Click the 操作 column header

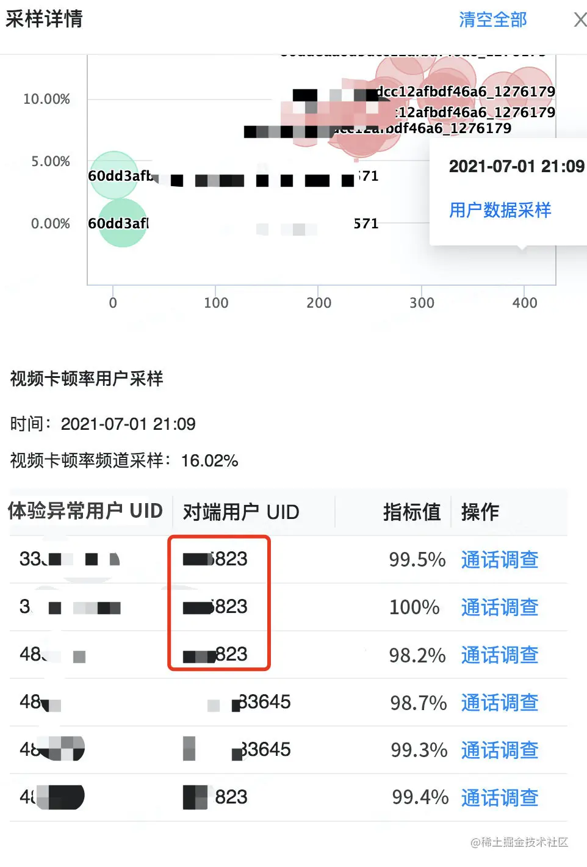pyautogui.click(x=479, y=512)
